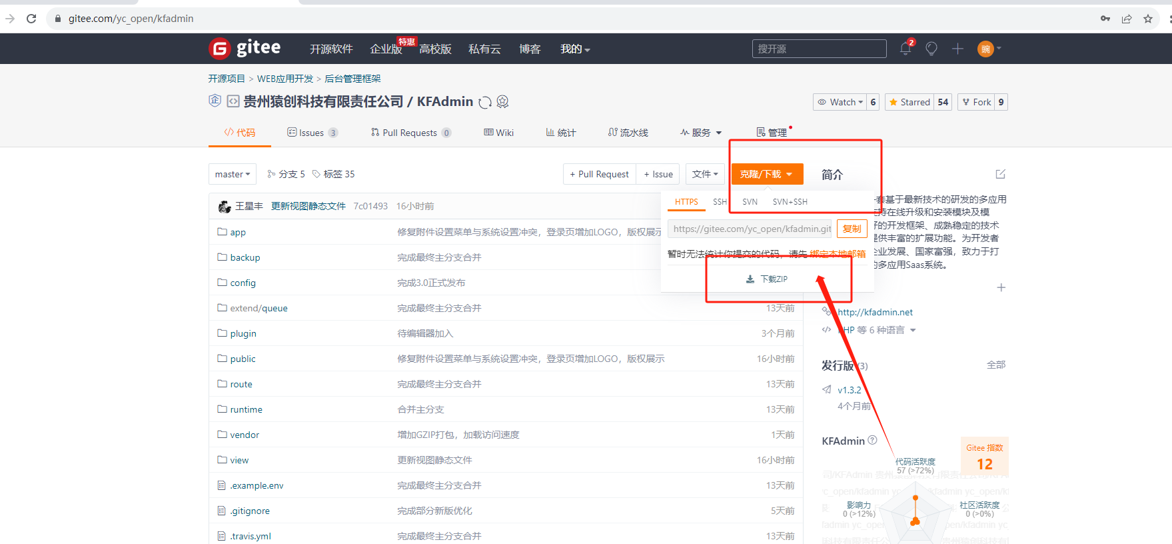Viewport: 1172px width, 544px height.
Task: Open the 流水线 tab
Action: tap(628, 133)
